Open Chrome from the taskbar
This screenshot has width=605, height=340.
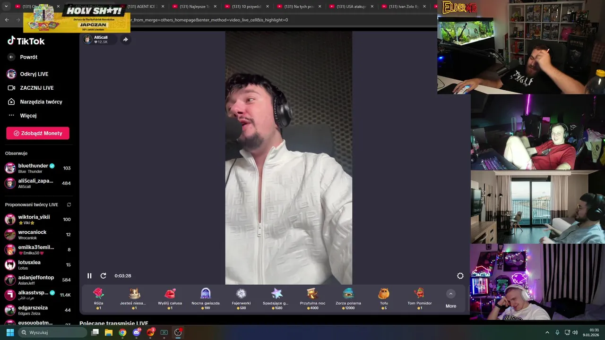[x=122, y=332]
